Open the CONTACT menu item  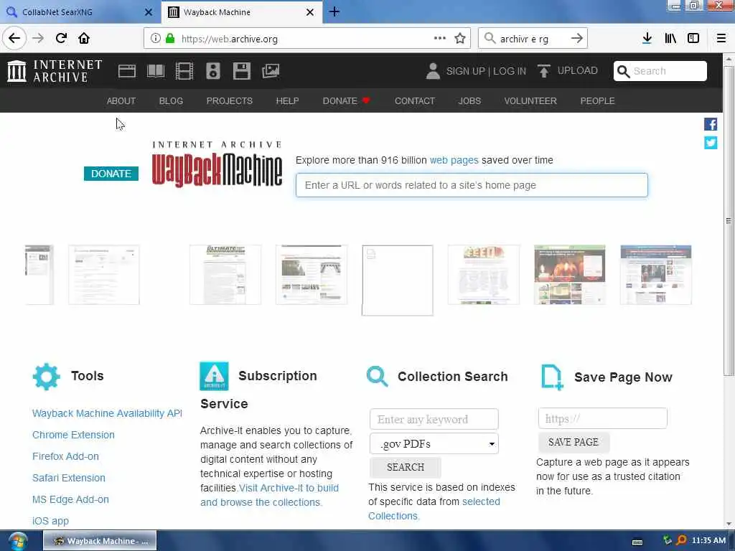tap(415, 100)
